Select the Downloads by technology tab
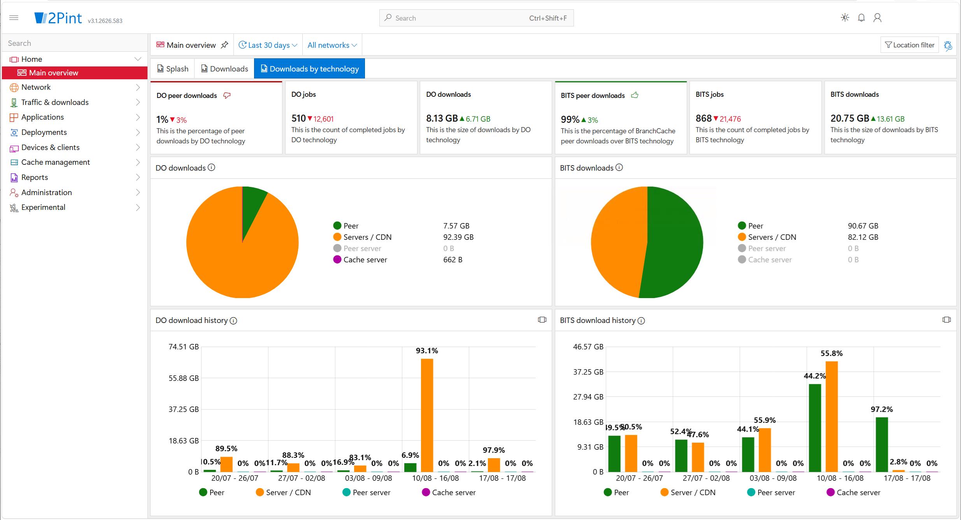The image size is (961, 520). click(x=310, y=69)
